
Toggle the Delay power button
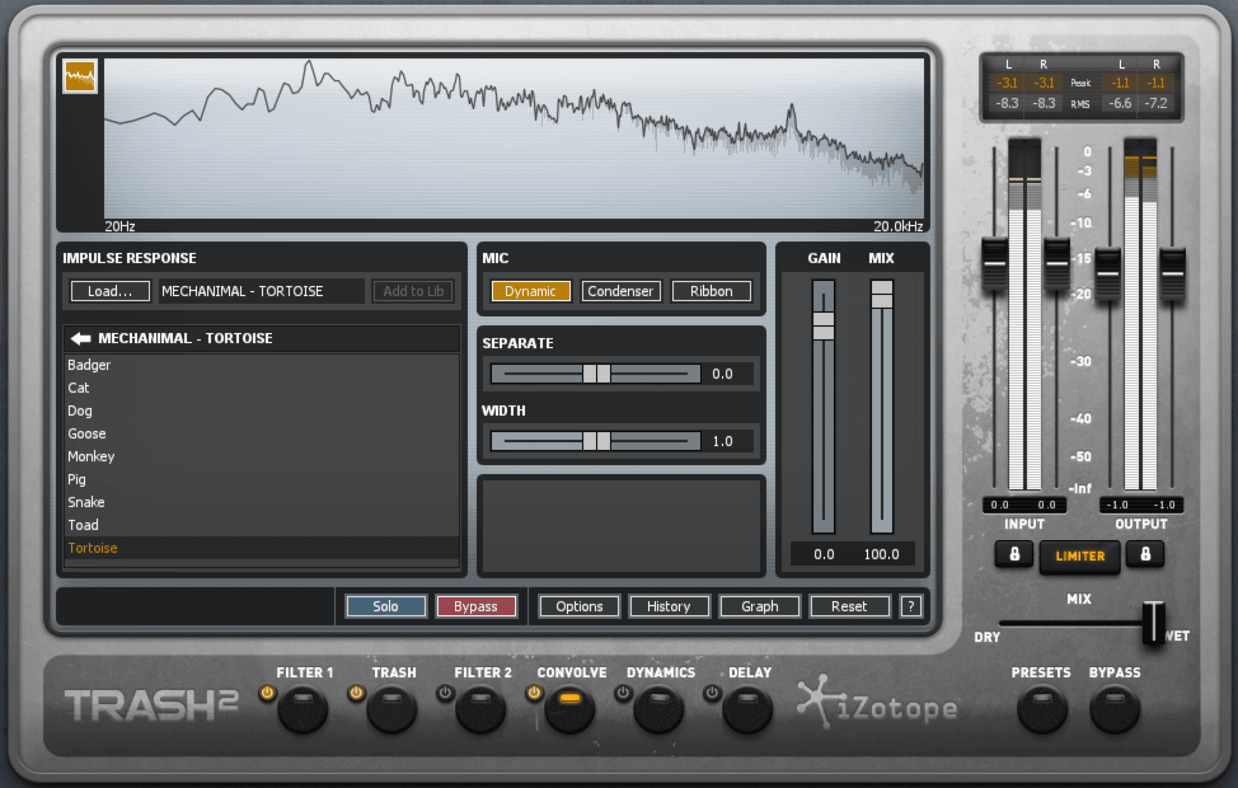pos(712,693)
